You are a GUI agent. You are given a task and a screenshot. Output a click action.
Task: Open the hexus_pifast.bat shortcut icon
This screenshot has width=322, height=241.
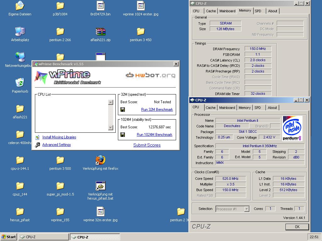pyautogui.click(x=100, y=186)
